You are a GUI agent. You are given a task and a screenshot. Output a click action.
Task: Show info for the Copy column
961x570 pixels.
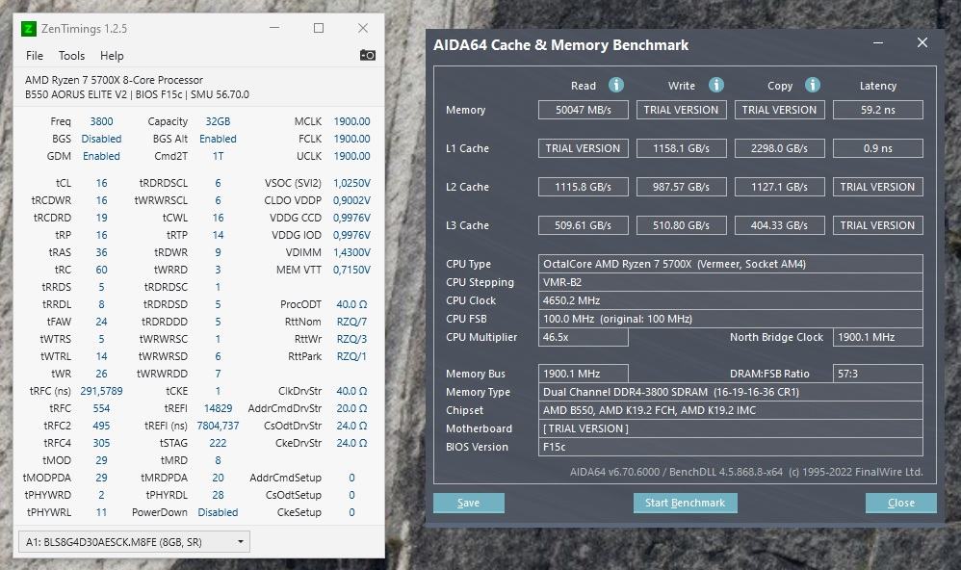click(x=813, y=85)
